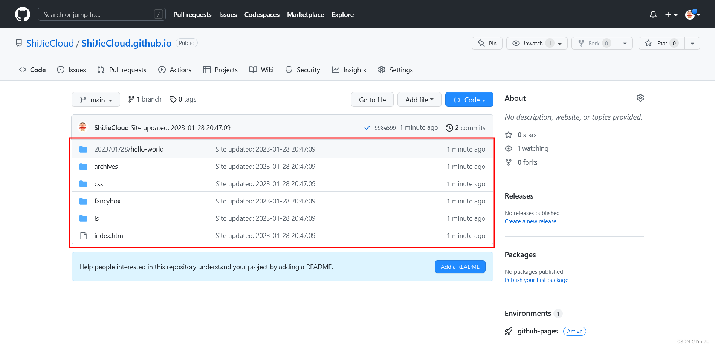715x347 pixels.
Task: Open the Environments heading link
Action: pyautogui.click(x=528, y=313)
